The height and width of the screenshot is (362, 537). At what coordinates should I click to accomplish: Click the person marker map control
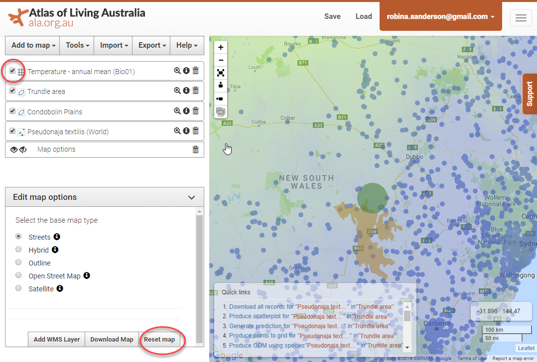(221, 86)
